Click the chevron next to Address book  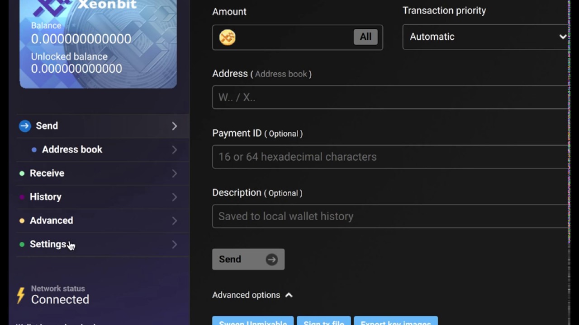click(175, 149)
